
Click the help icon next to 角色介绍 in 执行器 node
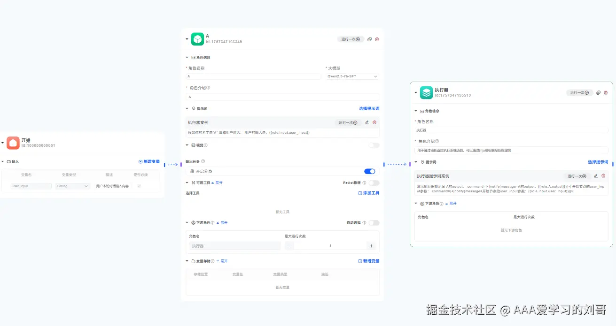coord(437,141)
